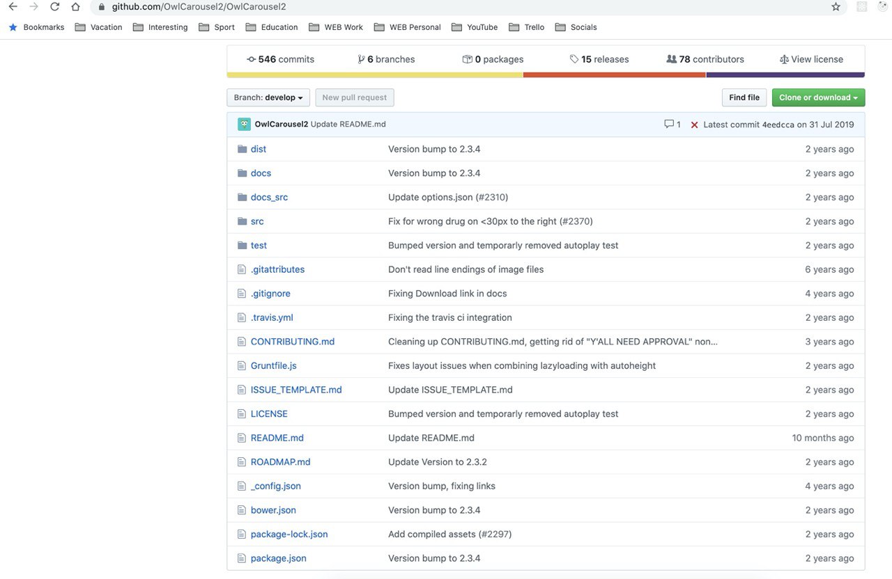Open commit 'Add compiled assets (#2297)'
Screen dimensions: 892x579
point(450,534)
